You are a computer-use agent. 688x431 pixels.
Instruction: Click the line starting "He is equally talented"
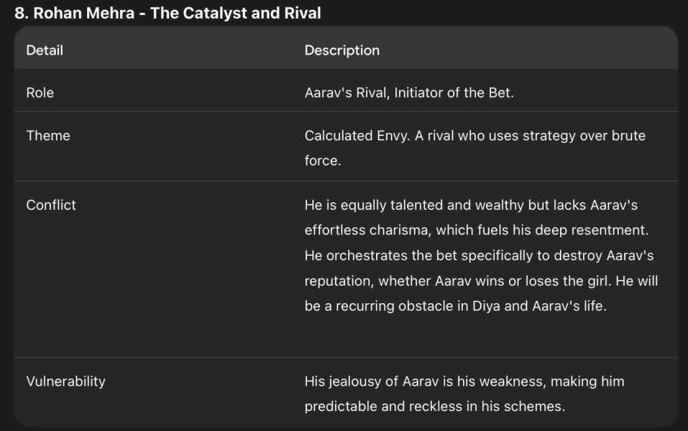point(471,205)
